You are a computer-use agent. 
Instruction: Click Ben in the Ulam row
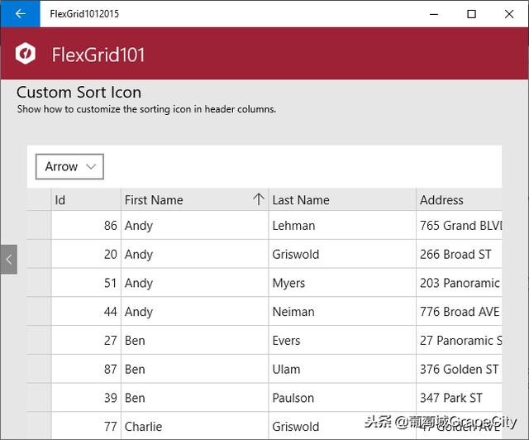click(195, 369)
